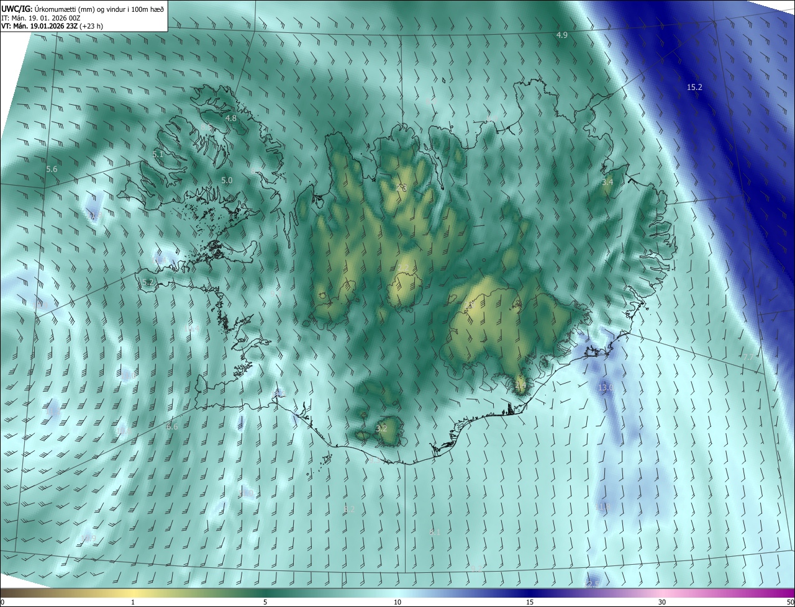
Task: Click the 8.1 value south of Iceland
Action: coord(435,533)
